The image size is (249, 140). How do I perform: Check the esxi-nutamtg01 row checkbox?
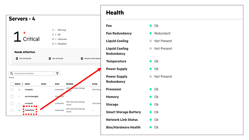click(x=12, y=96)
